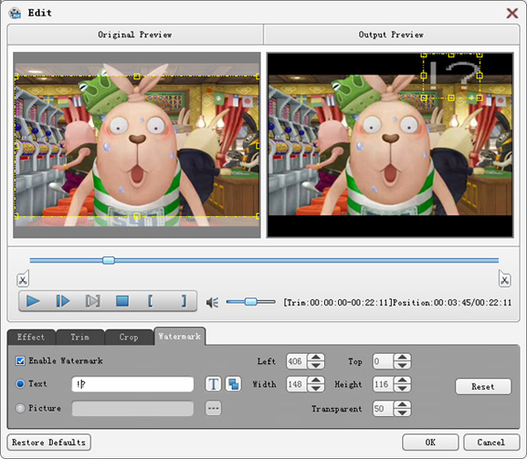Image resolution: width=527 pixels, height=459 pixels.
Task: Click the Height value field showing 116
Action: [383, 384]
